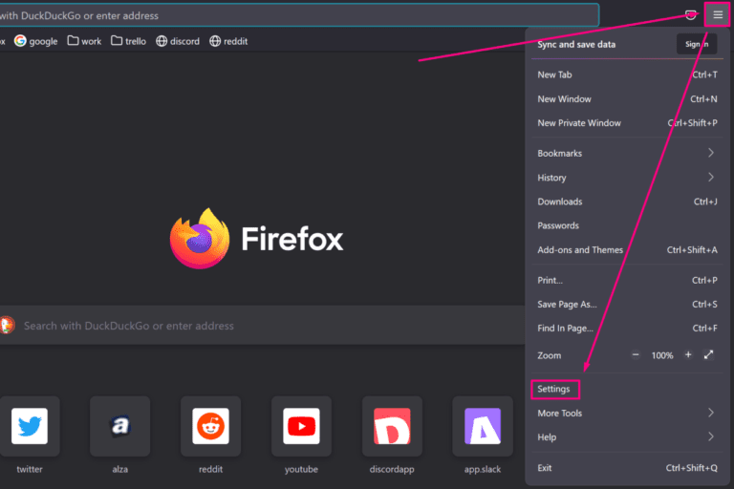
Task: Open Add-ons and Themes
Action: click(627, 250)
